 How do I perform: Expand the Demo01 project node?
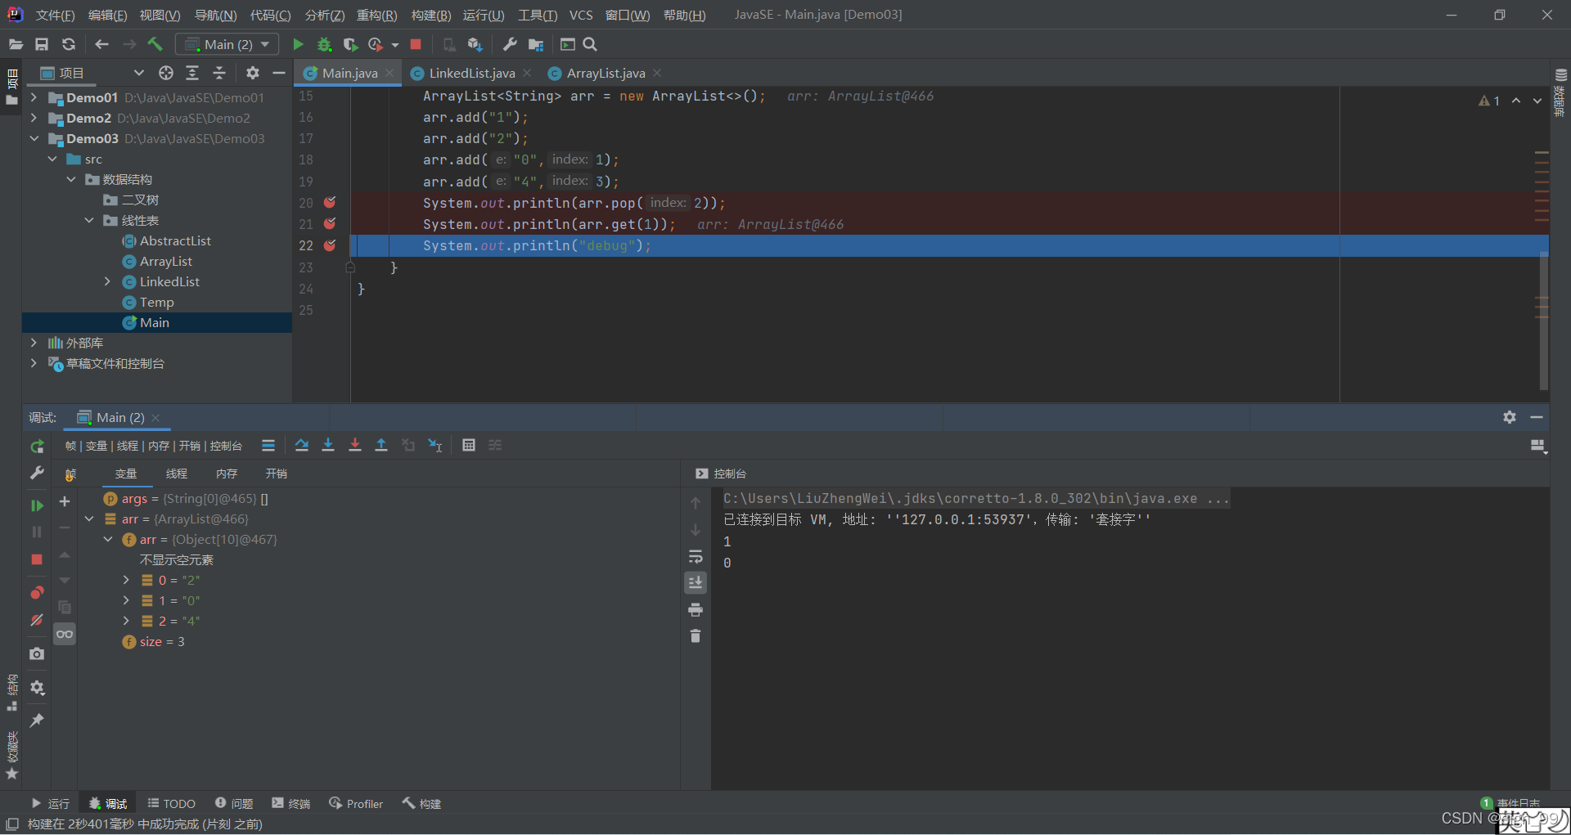tap(34, 97)
